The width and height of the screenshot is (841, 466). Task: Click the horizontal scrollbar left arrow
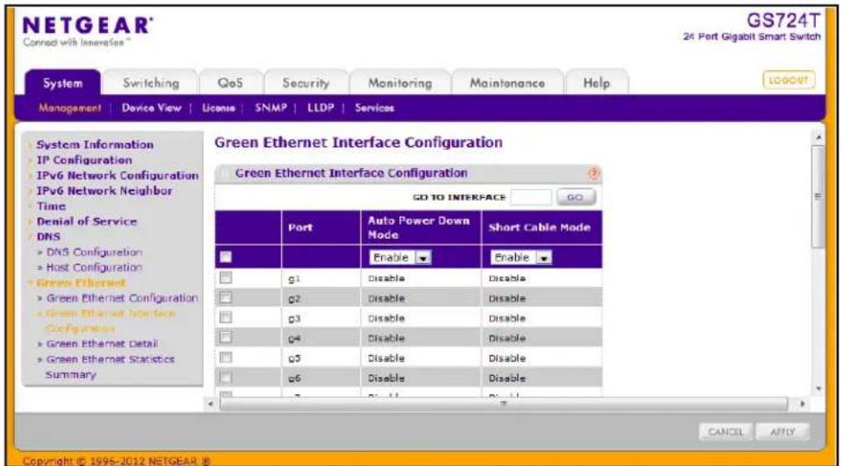point(211,403)
